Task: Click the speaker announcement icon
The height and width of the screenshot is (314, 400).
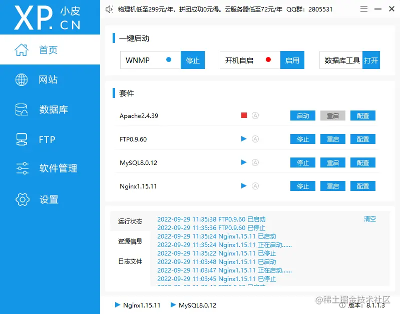Action: click(109, 9)
